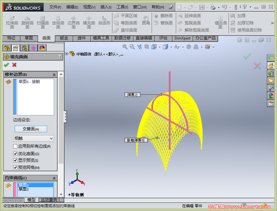This screenshot has width=277, height=211.
Task: Open the Hide/Show Items dropdown arrow
Action: pos(183,47)
